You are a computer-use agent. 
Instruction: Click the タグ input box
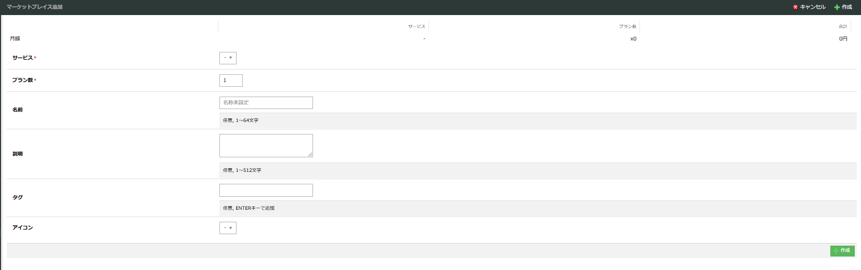[x=266, y=190]
